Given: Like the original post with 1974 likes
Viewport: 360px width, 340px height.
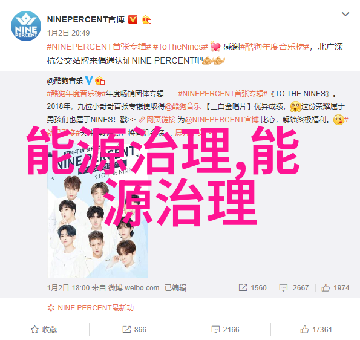Looking at the screenshot, I should pyautogui.click(x=335, y=287).
